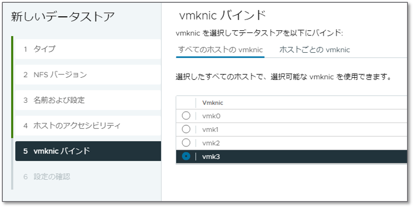
Task: Click the 新しいデータストア wizard title
Action: [x=63, y=17]
